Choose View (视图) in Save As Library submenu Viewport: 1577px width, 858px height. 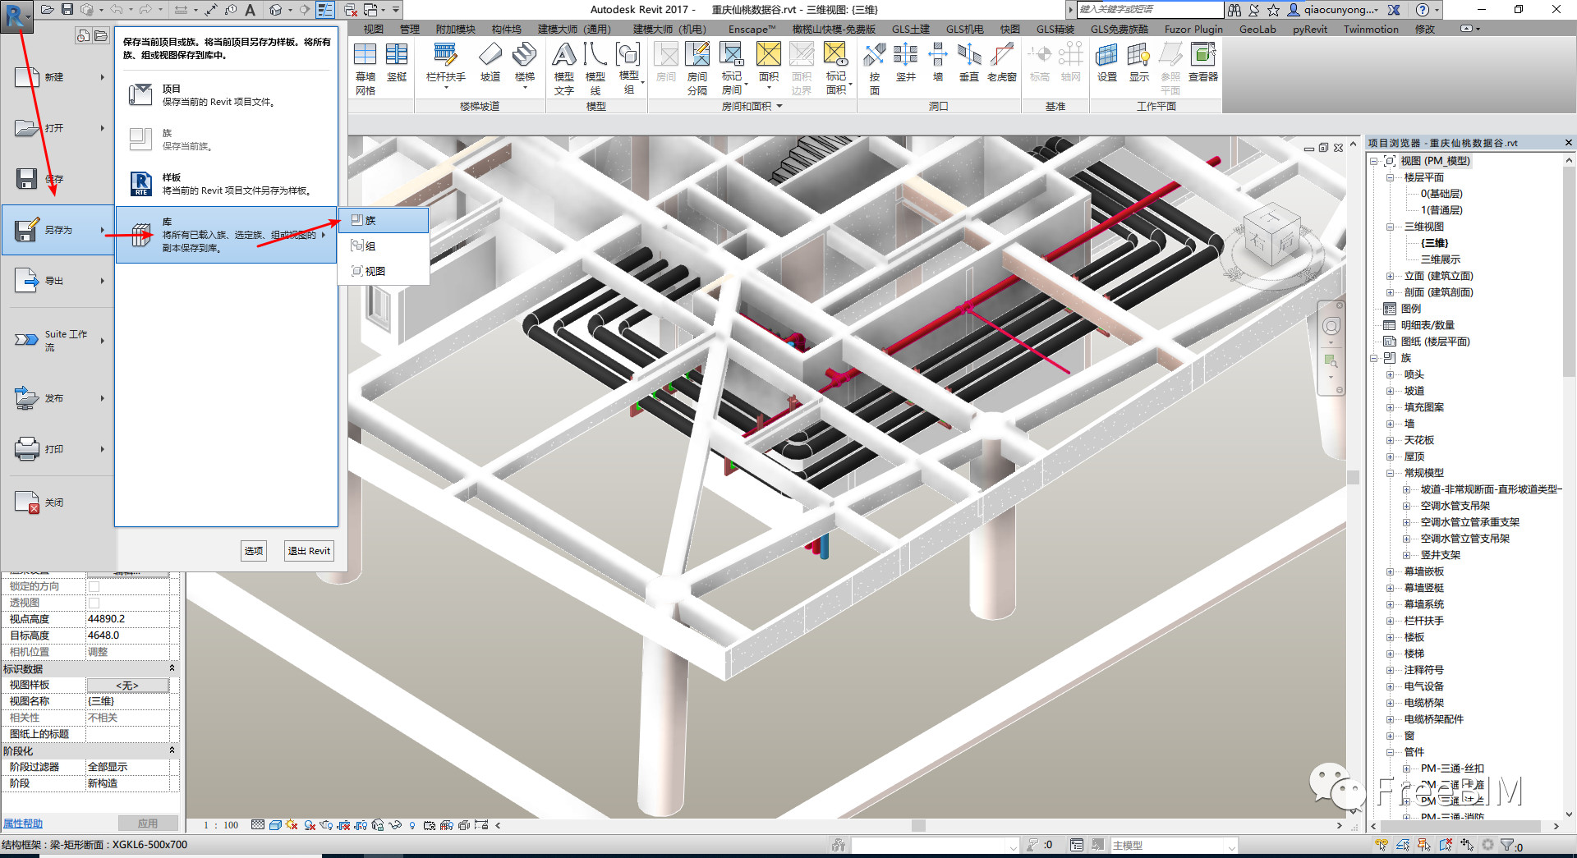click(384, 271)
